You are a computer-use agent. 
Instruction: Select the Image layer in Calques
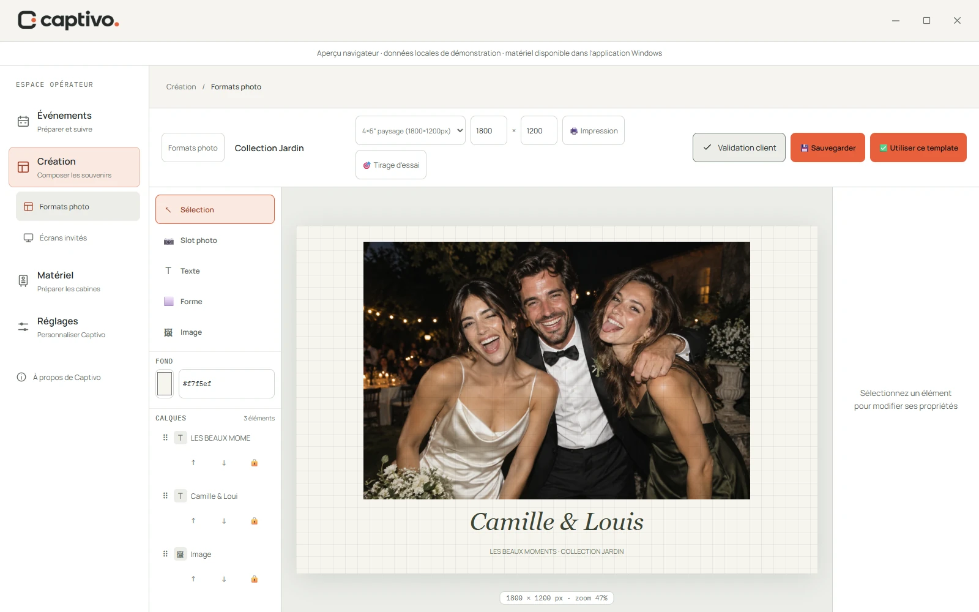(x=201, y=554)
